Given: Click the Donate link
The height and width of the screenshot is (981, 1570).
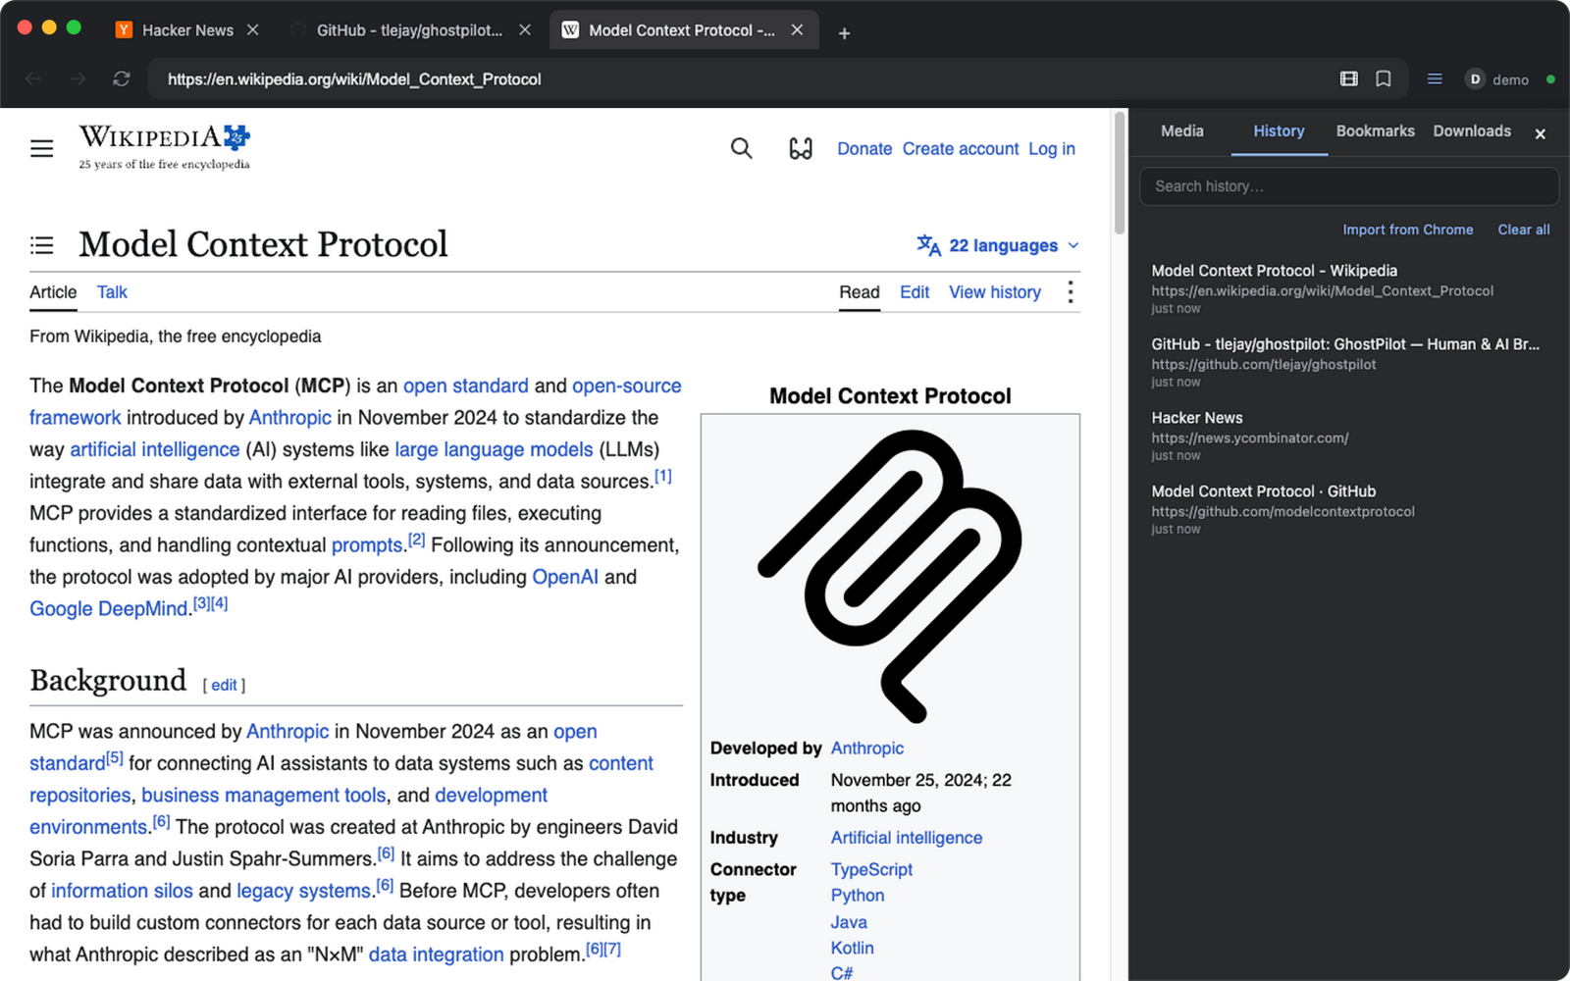Looking at the screenshot, I should tap(864, 149).
